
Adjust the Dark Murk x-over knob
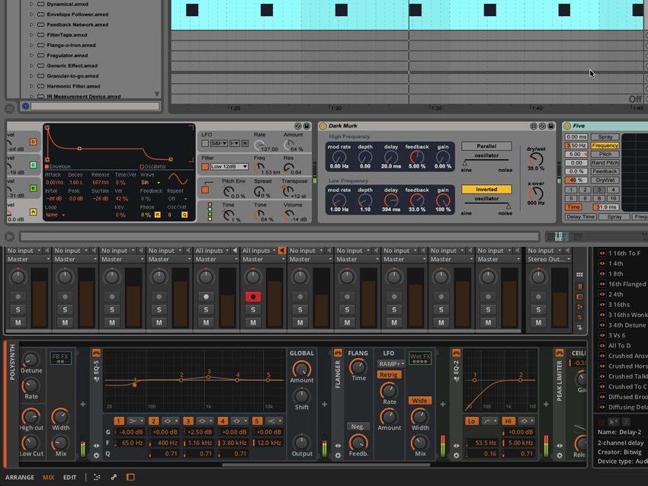coord(536,193)
